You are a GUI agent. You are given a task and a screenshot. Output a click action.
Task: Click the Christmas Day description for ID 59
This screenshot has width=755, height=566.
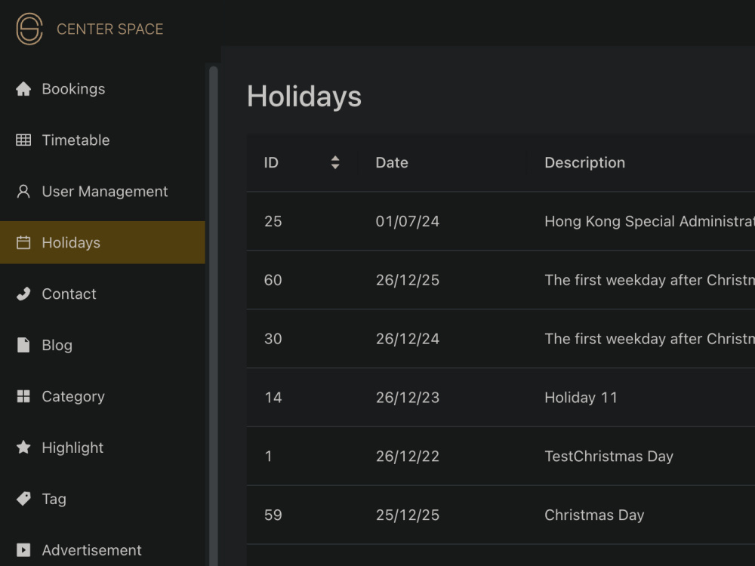[x=594, y=515]
